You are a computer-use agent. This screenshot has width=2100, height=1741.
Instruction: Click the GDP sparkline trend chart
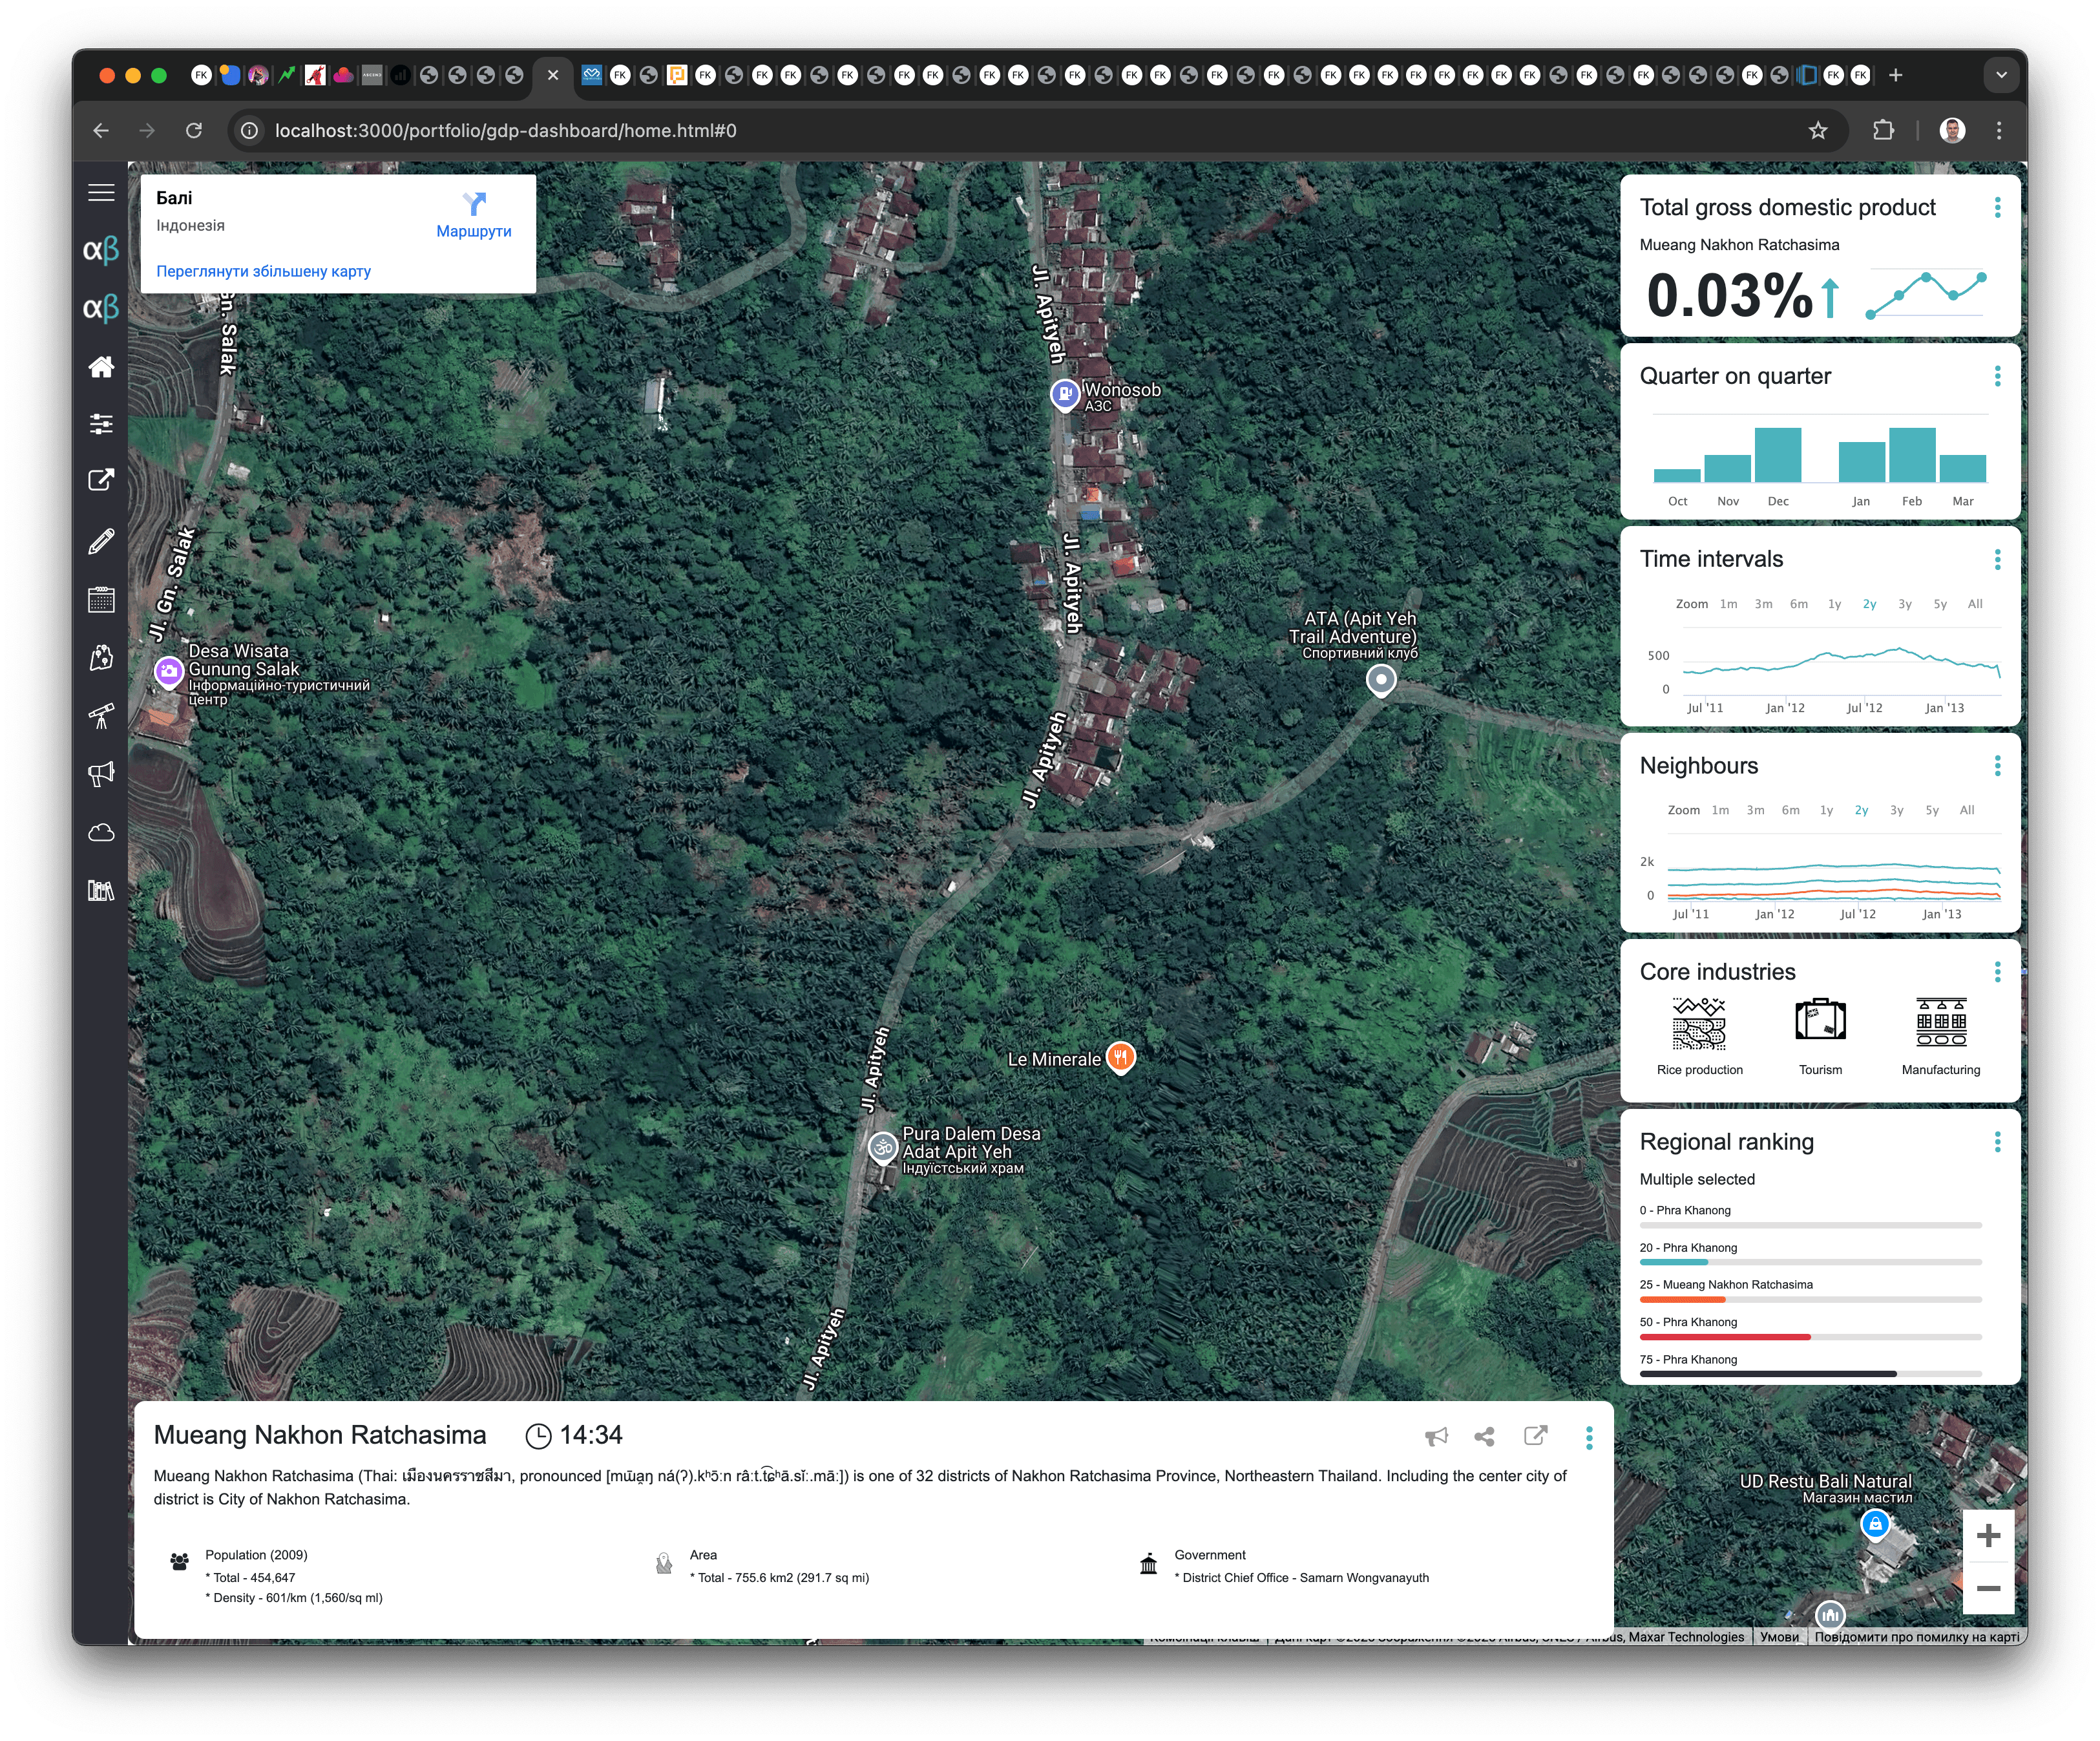1926,294
